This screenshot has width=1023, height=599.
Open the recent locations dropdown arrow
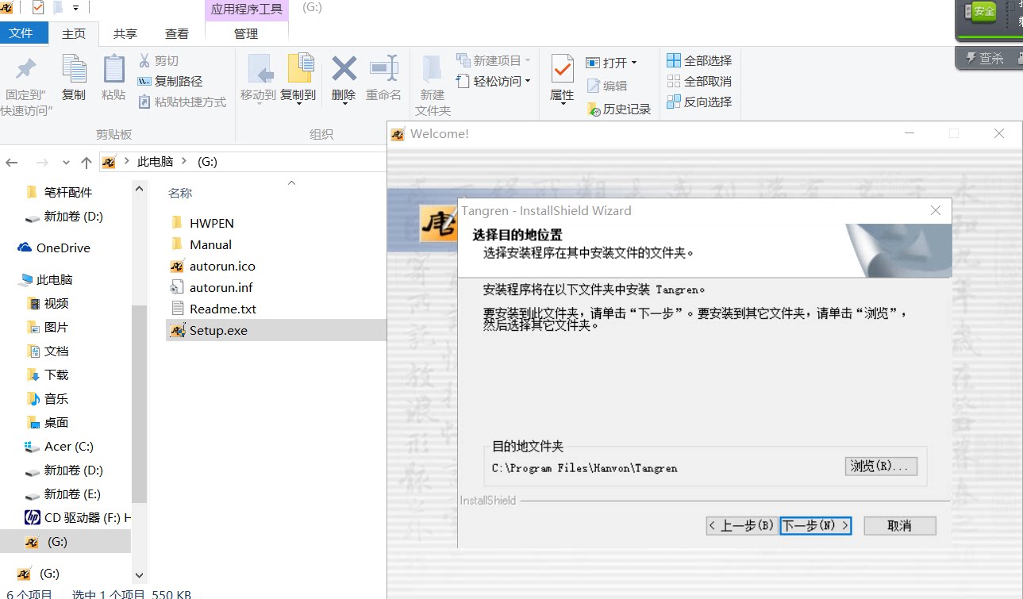tap(66, 162)
